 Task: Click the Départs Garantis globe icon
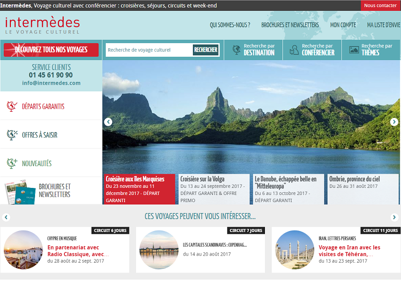pos(12,106)
